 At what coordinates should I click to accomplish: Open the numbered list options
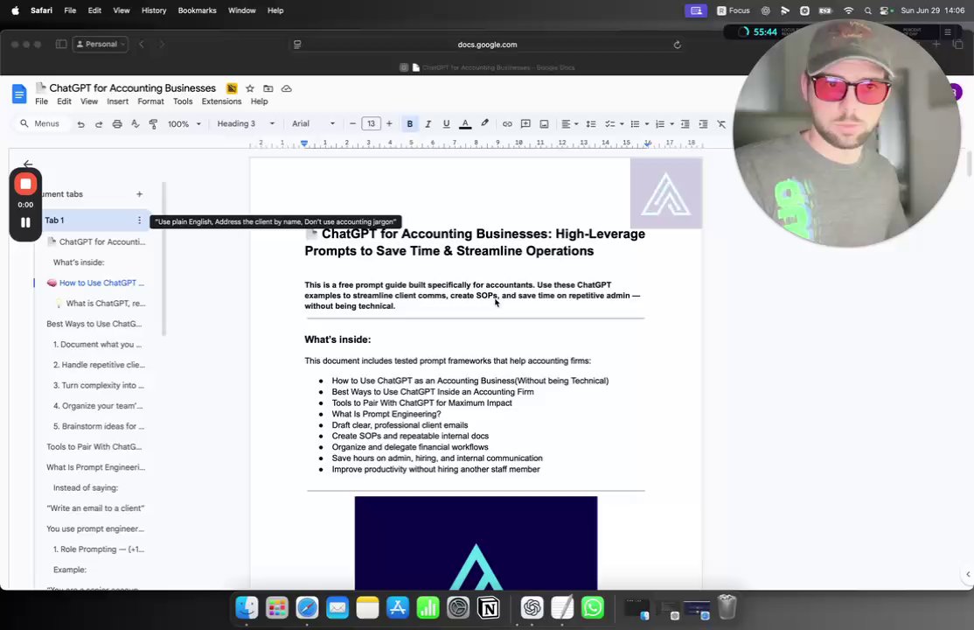pos(664,123)
